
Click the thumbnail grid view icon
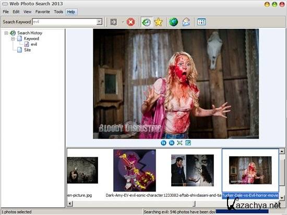tap(201, 22)
